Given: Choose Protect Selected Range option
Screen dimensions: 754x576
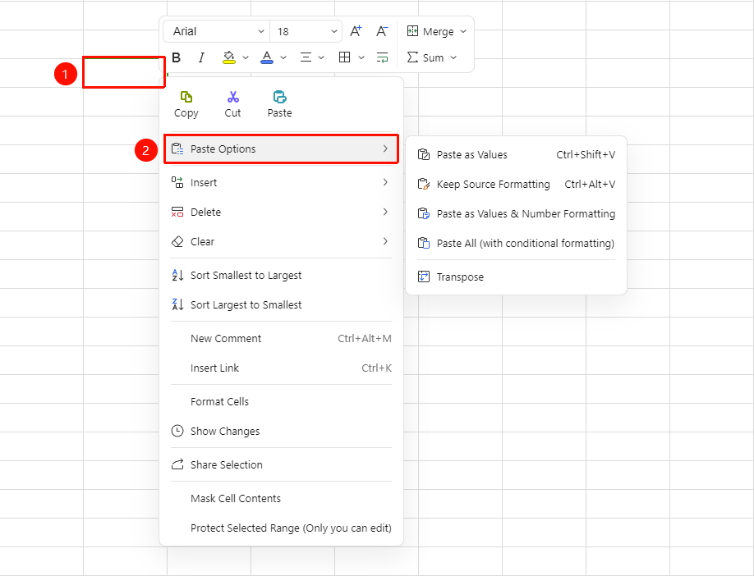Looking at the screenshot, I should coord(281,528).
